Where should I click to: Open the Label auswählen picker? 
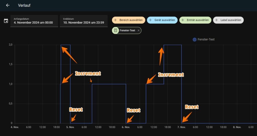pos(231,20)
